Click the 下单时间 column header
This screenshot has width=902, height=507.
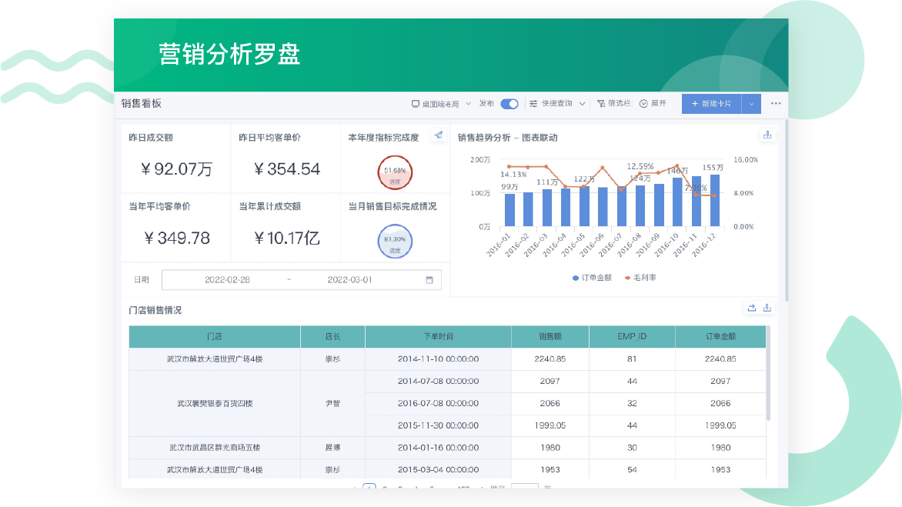pos(438,336)
